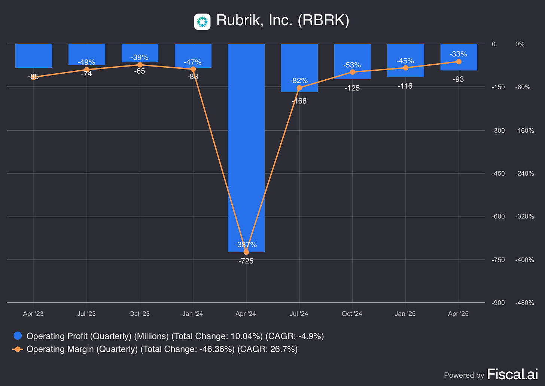
Task: Click the -168 bar value label
Action: [299, 101]
